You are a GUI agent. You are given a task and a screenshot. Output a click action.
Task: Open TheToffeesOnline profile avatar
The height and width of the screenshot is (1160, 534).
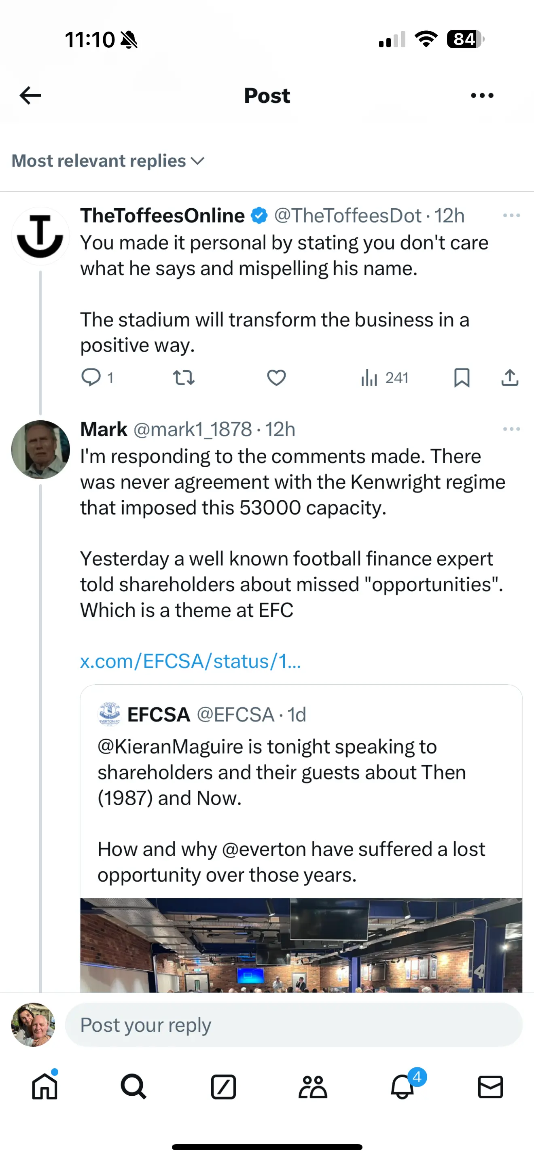[x=40, y=235]
